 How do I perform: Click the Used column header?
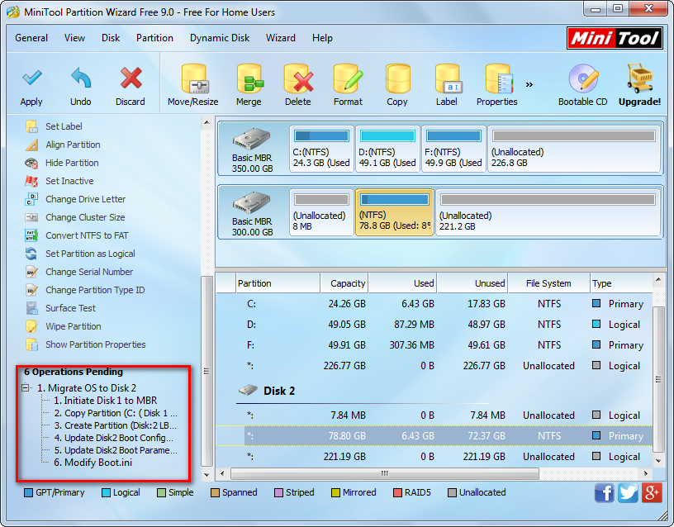pyautogui.click(x=402, y=283)
